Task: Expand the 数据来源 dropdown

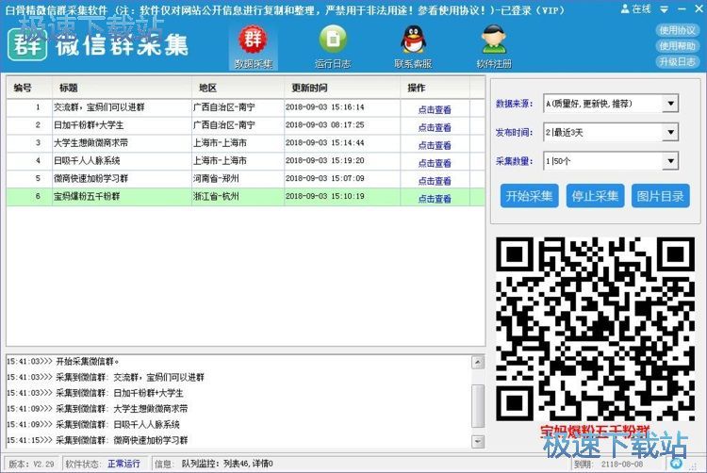Action: pyautogui.click(x=670, y=104)
